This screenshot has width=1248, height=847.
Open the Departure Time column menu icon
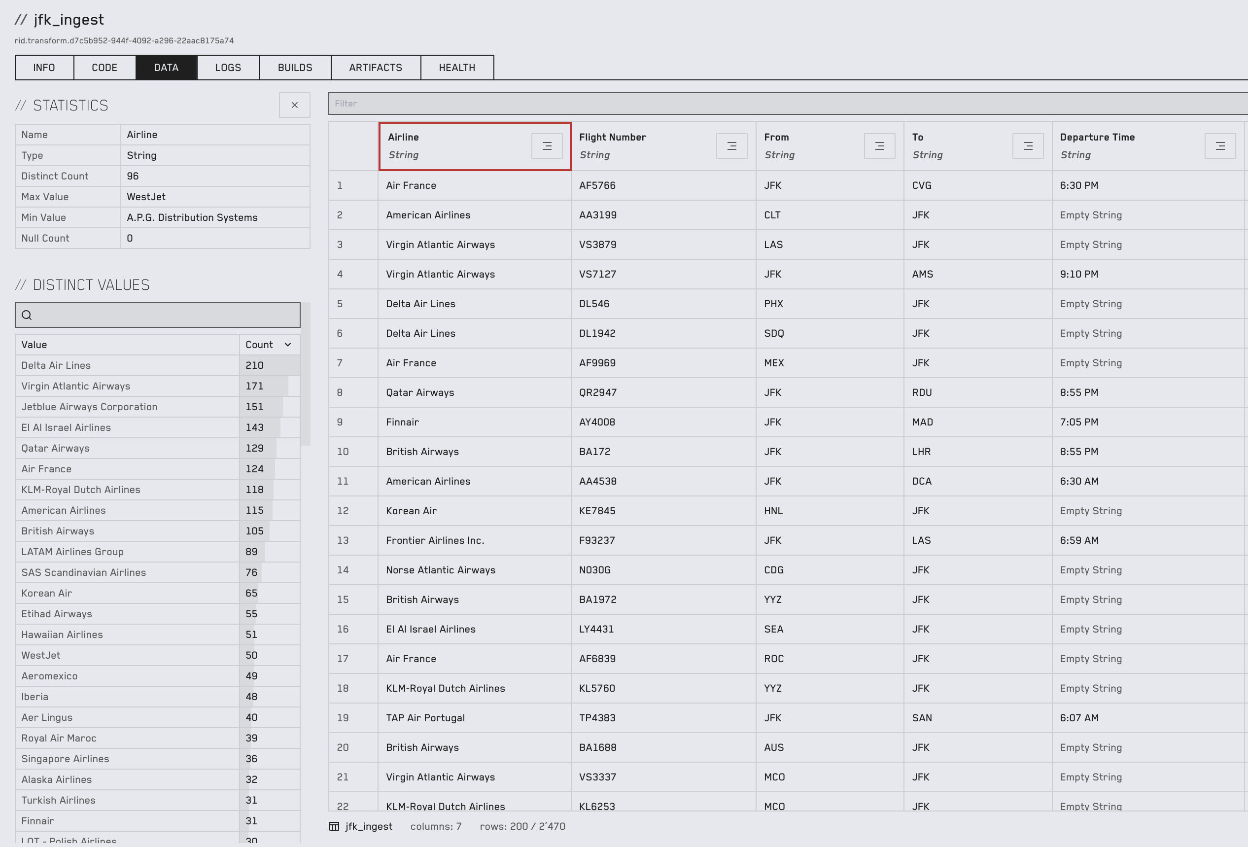coord(1220,146)
